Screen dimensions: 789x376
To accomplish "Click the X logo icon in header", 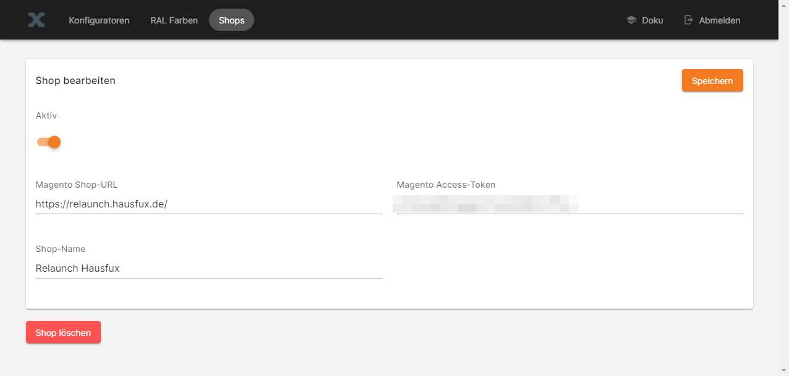I will point(36,20).
